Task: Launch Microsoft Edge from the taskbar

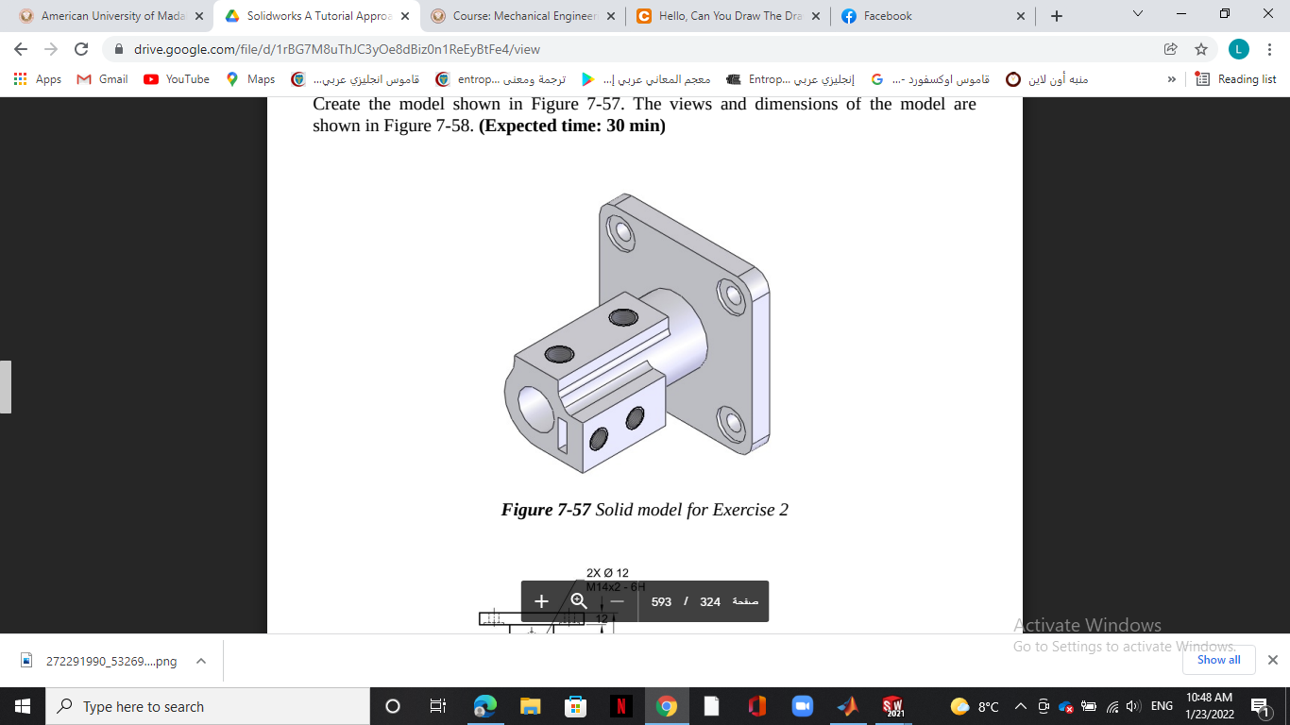Action: (x=484, y=706)
